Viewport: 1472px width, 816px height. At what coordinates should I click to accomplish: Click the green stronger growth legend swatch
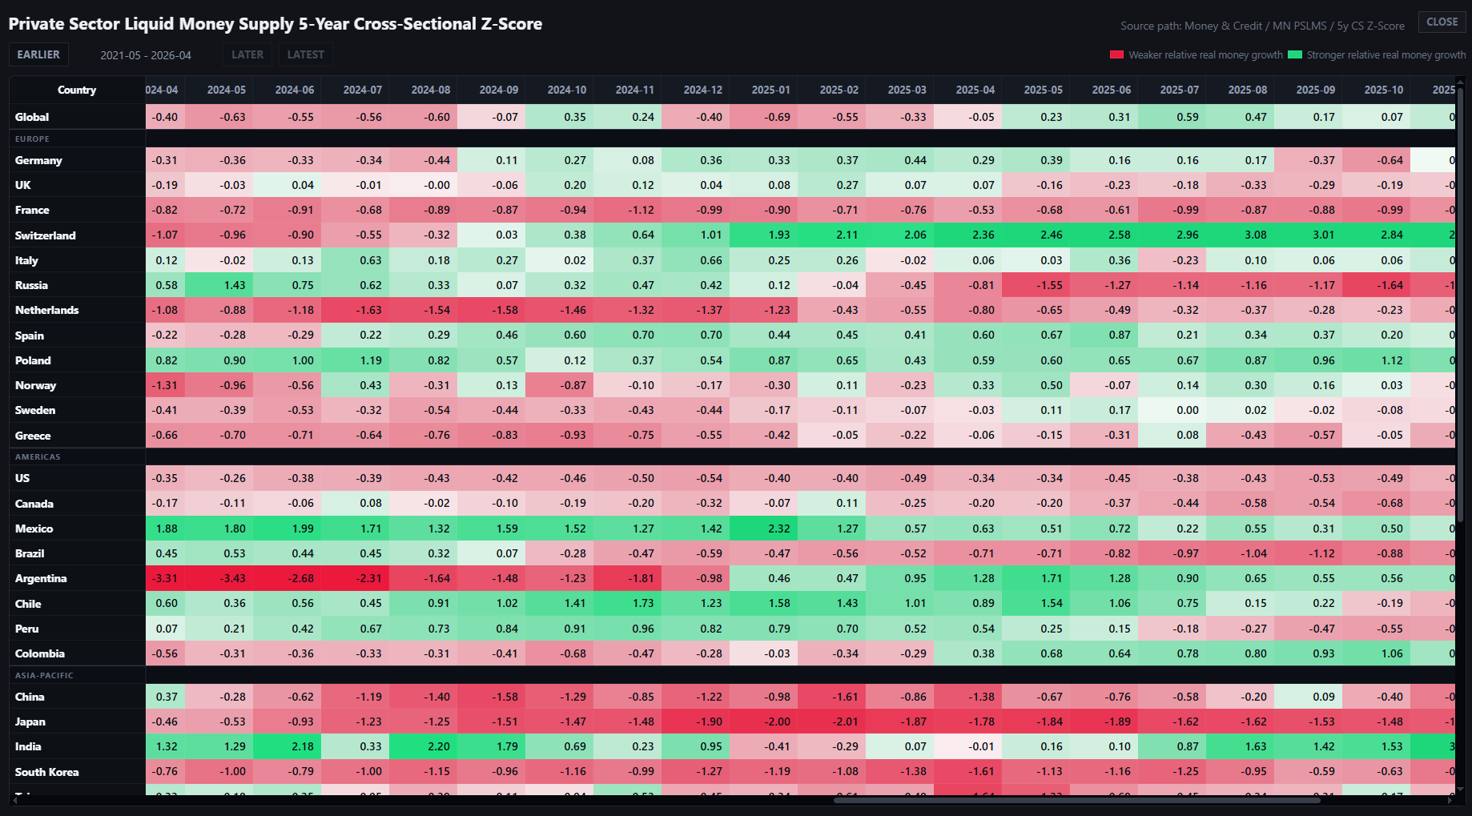click(x=1295, y=55)
